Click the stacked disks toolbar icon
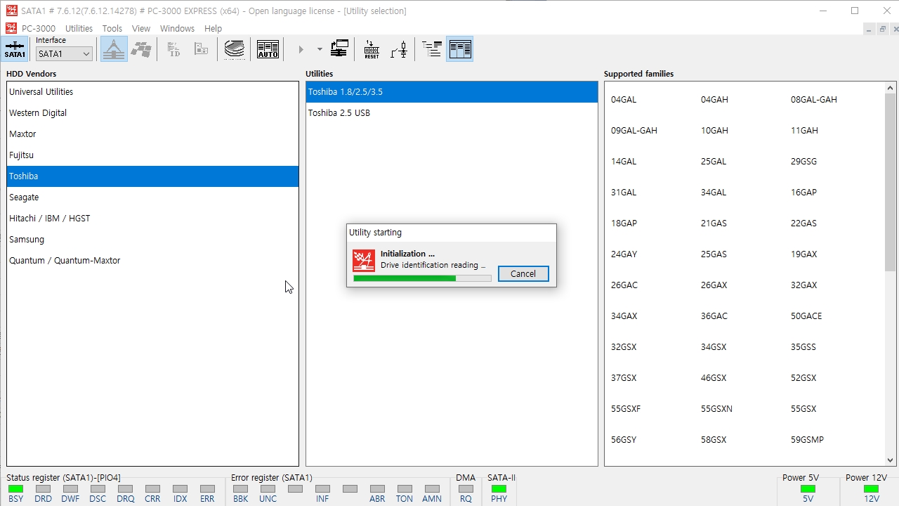899x506 pixels. (x=235, y=49)
